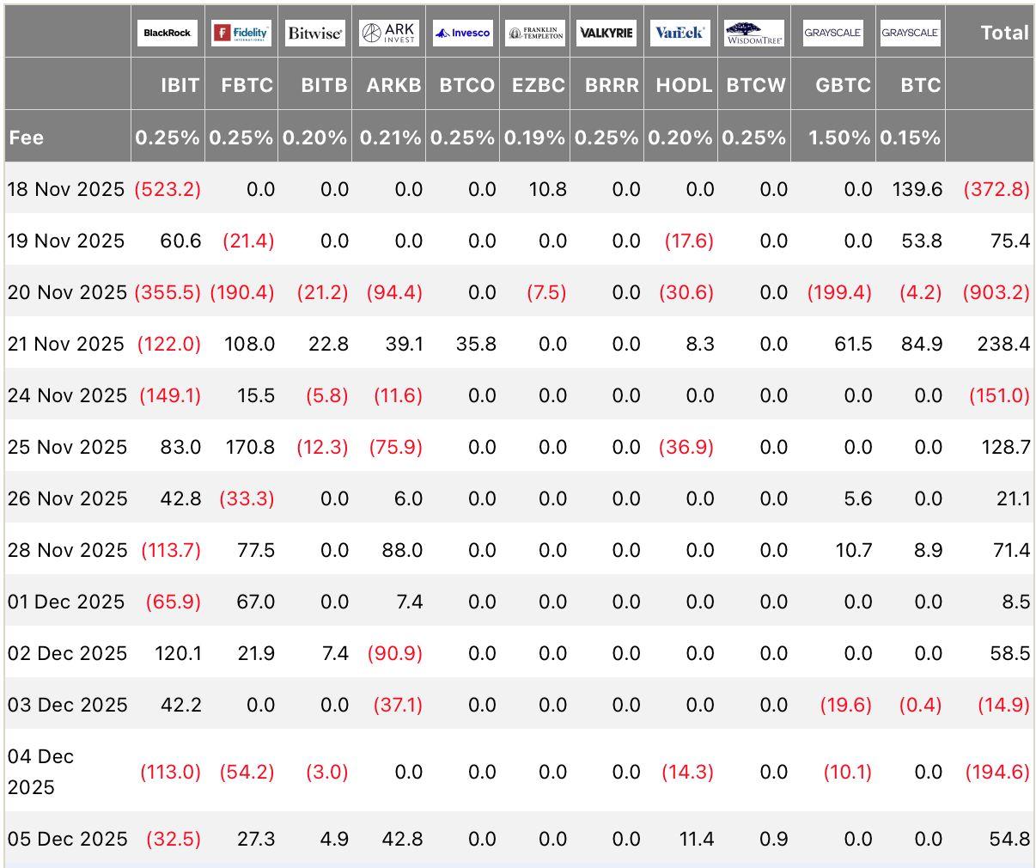This screenshot has height=868, width=1036.
Task: Click the (372.8) total cell
Action: [x=996, y=189]
